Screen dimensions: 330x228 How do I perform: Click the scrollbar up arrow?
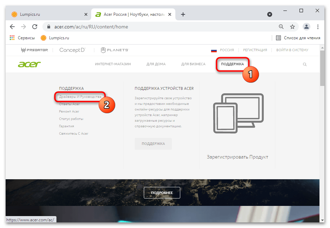click(322, 48)
